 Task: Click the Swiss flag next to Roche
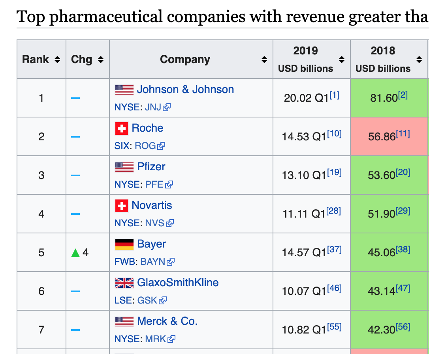tap(121, 129)
